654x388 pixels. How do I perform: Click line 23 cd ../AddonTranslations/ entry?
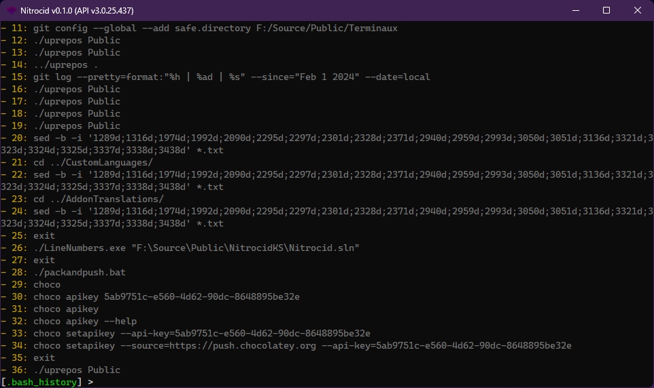(x=98, y=199)
